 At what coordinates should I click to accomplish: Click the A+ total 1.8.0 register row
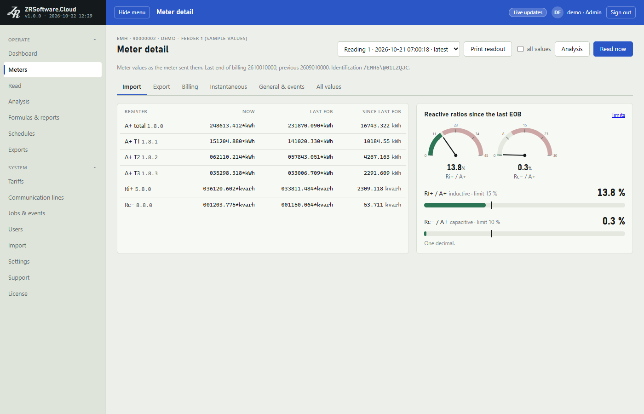click(x=263, y=126)
